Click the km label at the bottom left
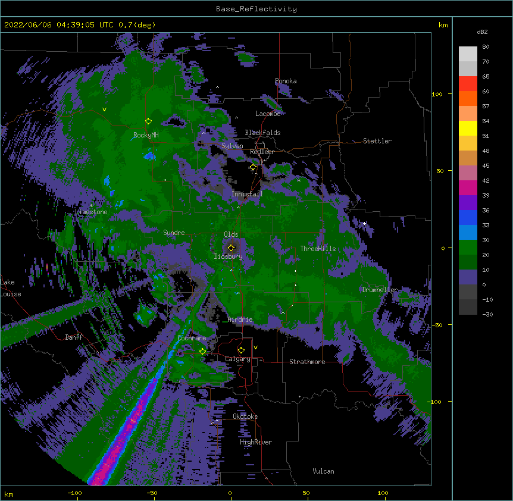Viewport: 513px width, 501px height. (x=9, y=494)
